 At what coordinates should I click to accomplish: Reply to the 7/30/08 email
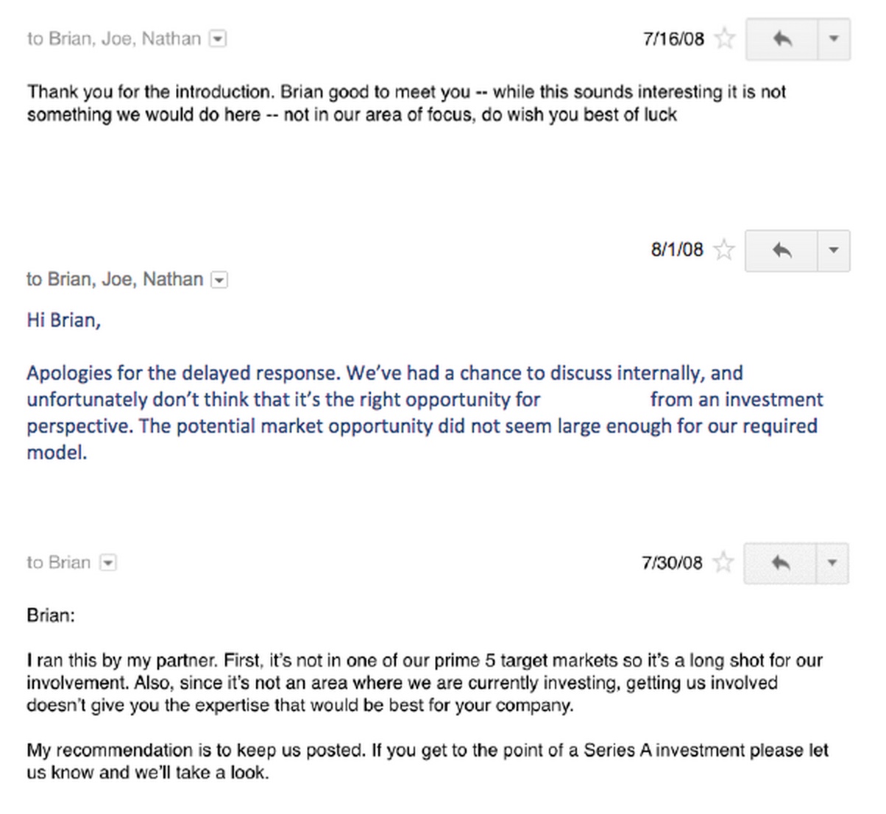[x=780, y=563]
